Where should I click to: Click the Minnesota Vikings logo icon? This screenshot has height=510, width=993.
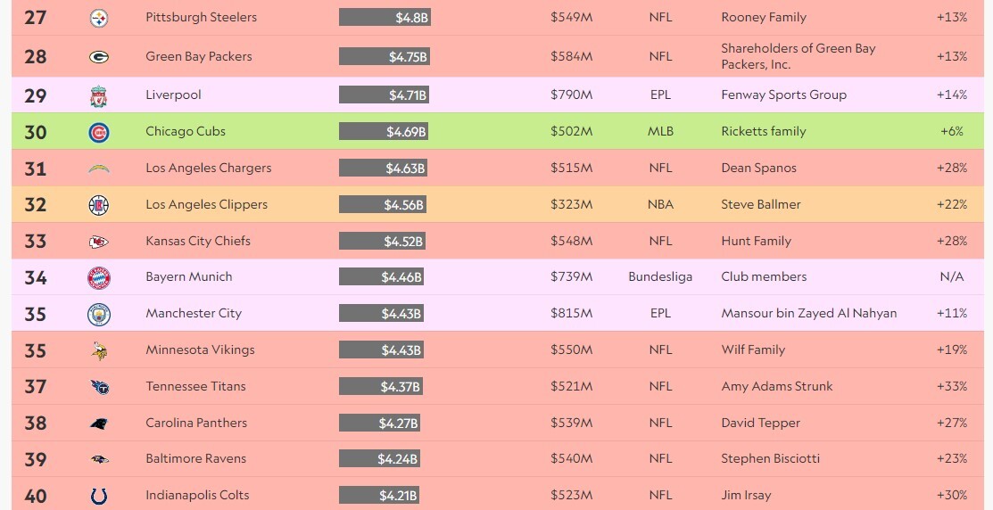[99, 350]
